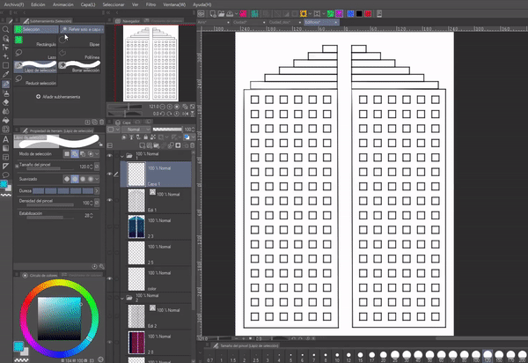The width and height of the screenshot is (528, 363).
Task: Toggle visibility of the Capa 1 layer
Action: click(x=109, y=174)
